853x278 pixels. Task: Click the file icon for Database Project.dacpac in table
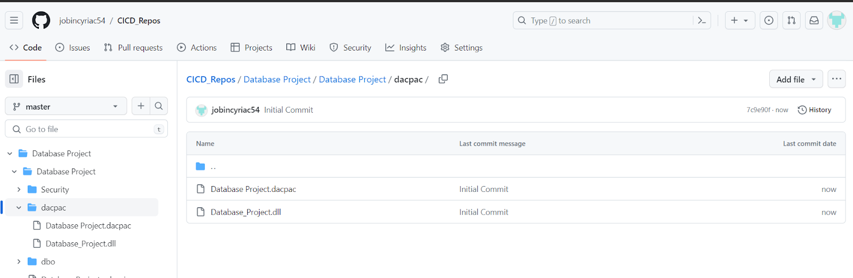point(200,189)
